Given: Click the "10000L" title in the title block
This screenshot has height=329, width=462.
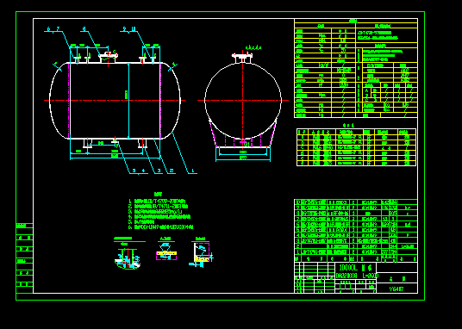Looking at the screenshot, I should 348,268.
